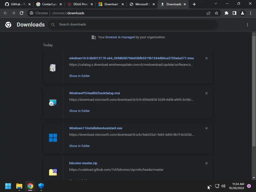This screenshot has width=256, height=192.
Task: Open the d59a6828 download.microsoft.com URL
Action: pos(131,99)
